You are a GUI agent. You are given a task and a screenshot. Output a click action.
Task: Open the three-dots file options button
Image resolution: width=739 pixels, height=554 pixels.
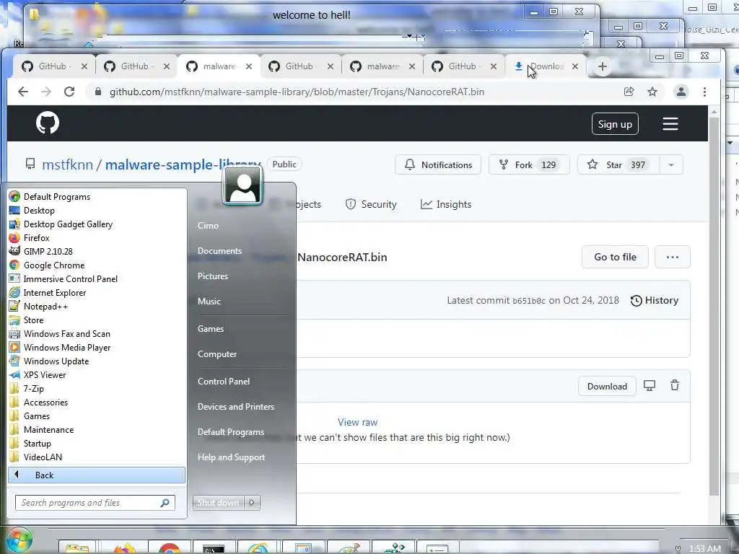[673, 257]
